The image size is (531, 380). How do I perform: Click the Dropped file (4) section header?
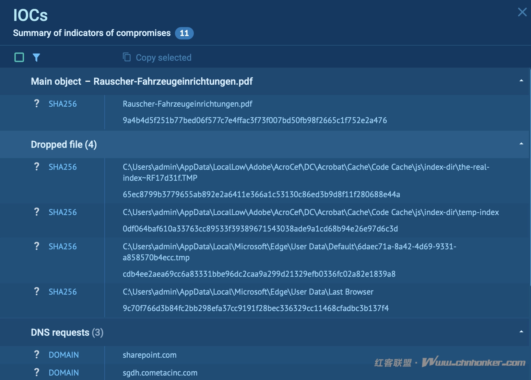click(x=64, y=144)
